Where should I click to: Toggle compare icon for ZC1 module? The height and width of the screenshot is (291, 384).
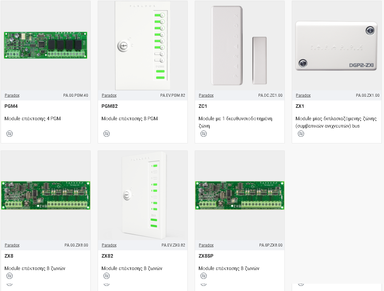point(204,134)
